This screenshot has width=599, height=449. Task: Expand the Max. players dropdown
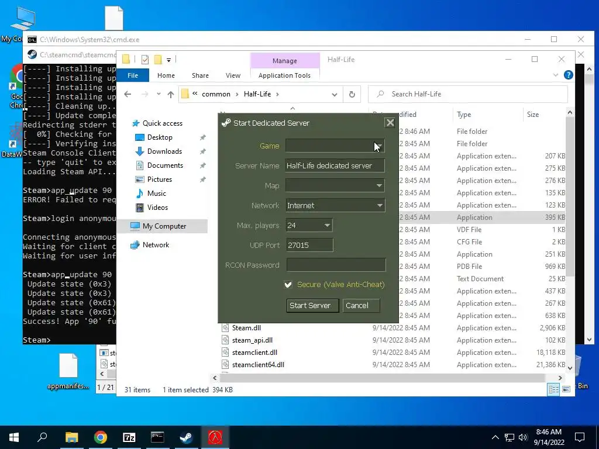[309, 225]
